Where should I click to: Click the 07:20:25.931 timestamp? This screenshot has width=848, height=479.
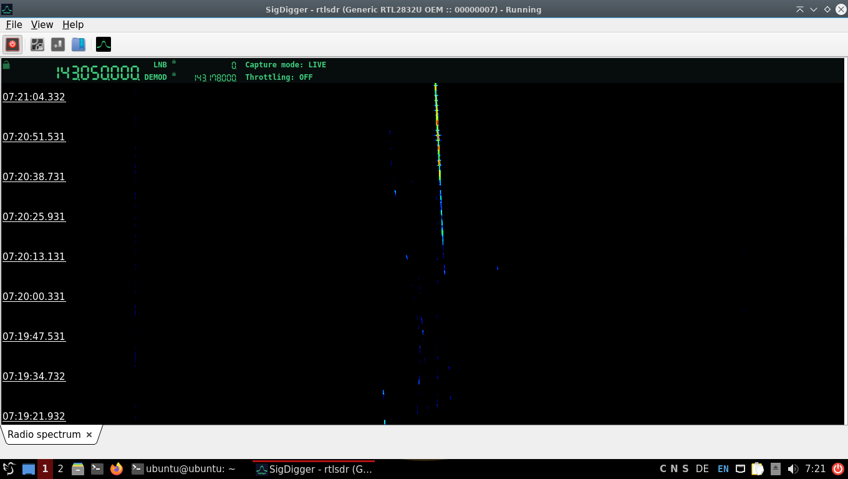(x=34, y=217)
